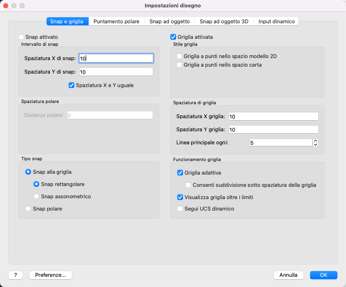Image resolution: width=346 pixels, height=287 pixels.
Task: Decrease the Linea principale ogni stepper value
Action: coord(315,144)
